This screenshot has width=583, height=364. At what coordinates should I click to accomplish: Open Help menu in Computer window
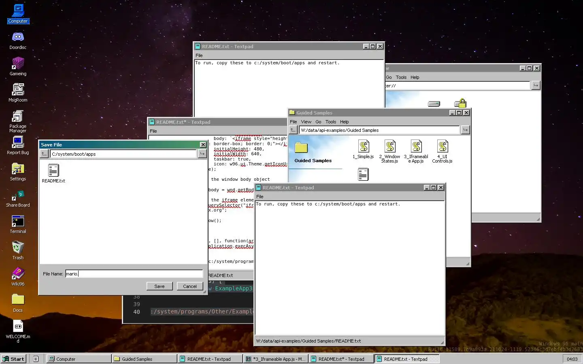[415, 77]
